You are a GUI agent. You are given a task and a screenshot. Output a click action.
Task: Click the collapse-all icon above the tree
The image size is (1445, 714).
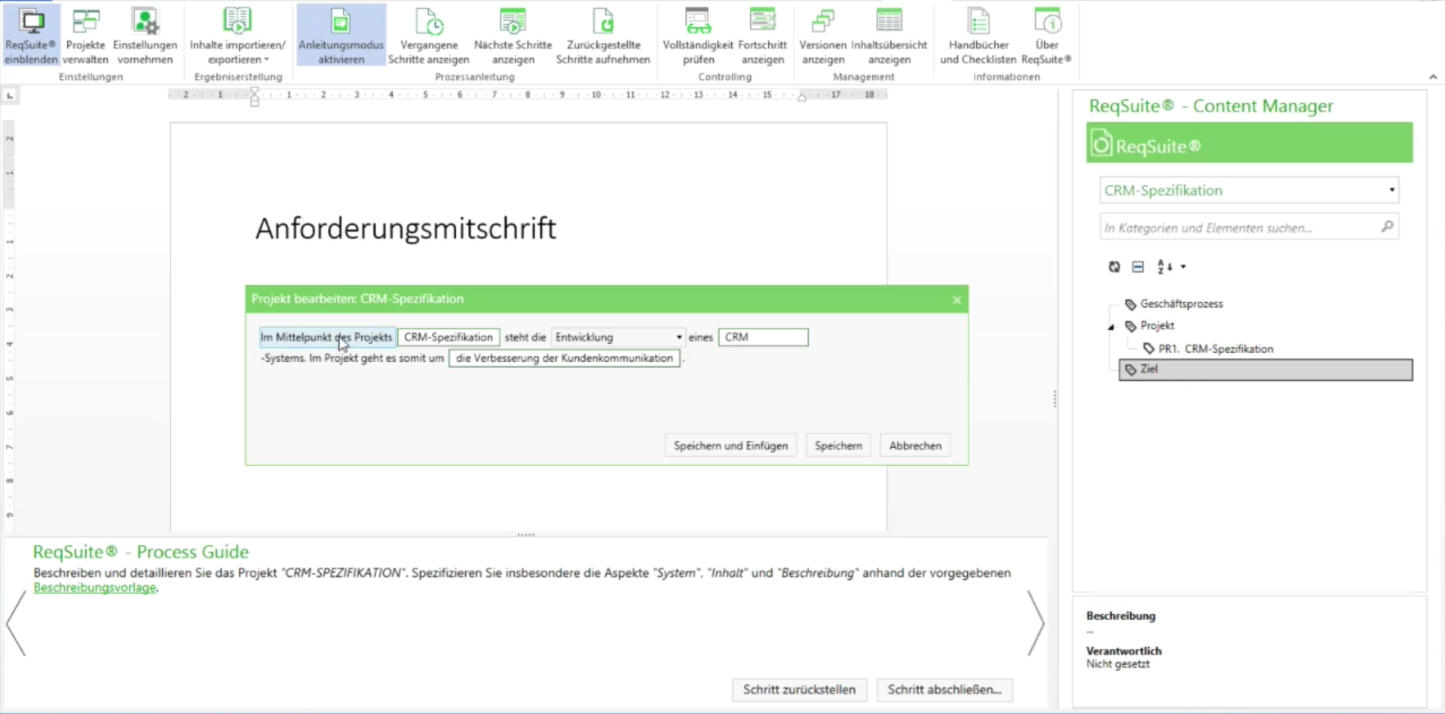pos(1138,267)
